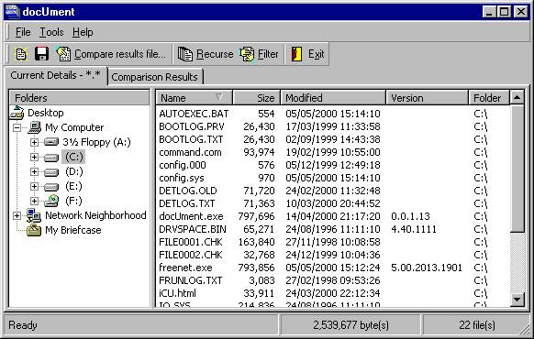This screenshot has width=534, height=339.
Task: Select the BOOTLOG.TXT file
Action: [191, 139]
